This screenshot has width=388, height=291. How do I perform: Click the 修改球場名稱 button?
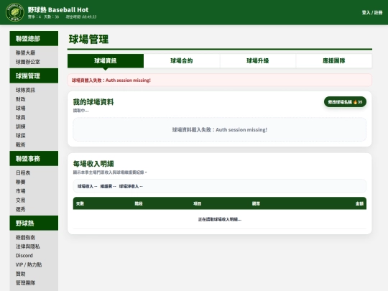(x=345, y=102)
